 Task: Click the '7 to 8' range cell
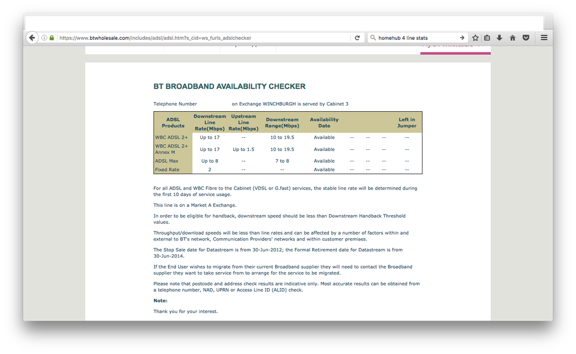tap(282, 161)
